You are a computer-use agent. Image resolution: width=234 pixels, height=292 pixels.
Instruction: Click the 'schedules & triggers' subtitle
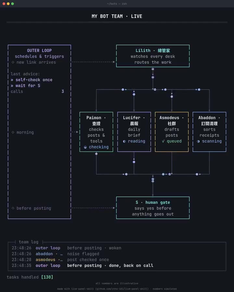pos(39,56)
